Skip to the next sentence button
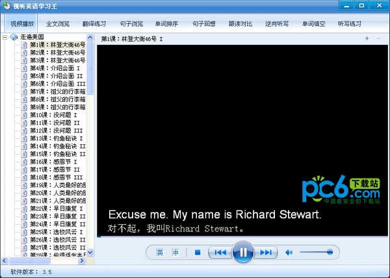Viewport: 390px width, 278px height. click(x=265, y=253)
